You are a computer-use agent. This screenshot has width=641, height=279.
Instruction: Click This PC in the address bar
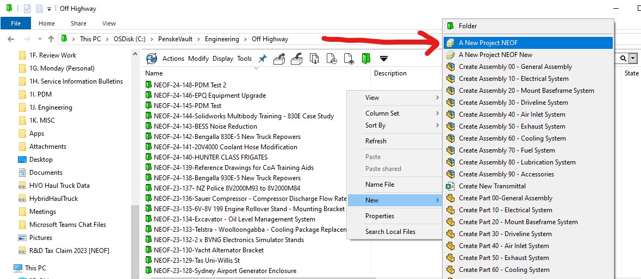90,39
